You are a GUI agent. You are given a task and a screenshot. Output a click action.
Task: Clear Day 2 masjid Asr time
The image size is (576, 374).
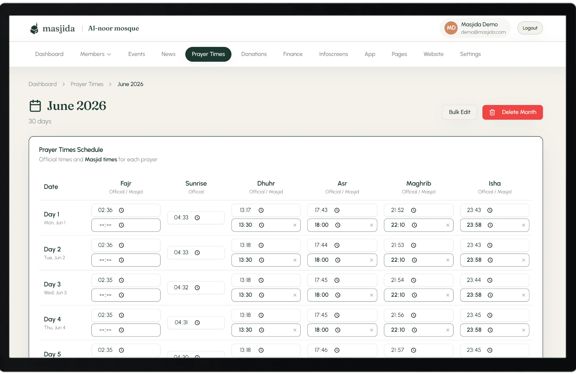[x=372, y=260]
